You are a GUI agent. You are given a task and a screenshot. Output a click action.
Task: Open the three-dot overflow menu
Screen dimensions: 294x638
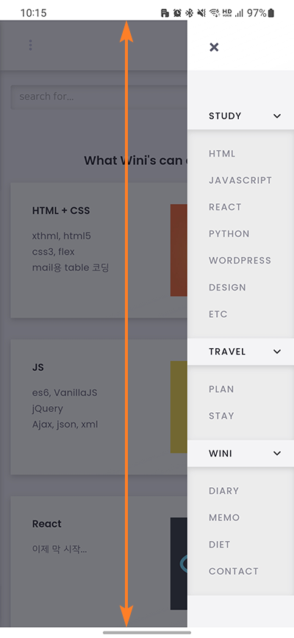click(x=30, y=45)
